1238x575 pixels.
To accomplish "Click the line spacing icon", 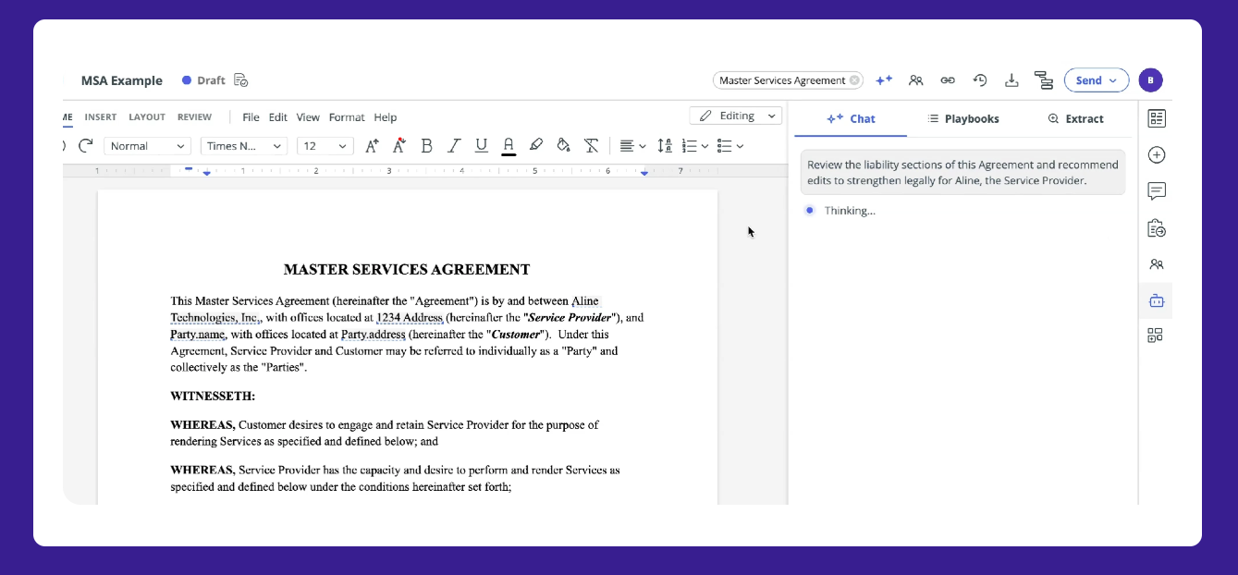I will (x=665, y=145).
